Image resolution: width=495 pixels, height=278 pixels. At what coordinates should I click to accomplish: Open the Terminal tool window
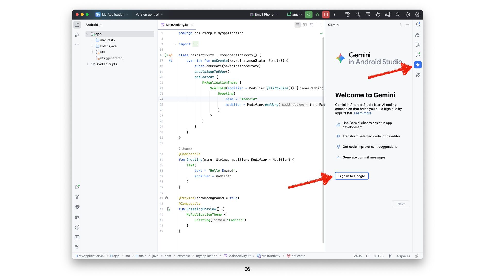pos(77,237)
